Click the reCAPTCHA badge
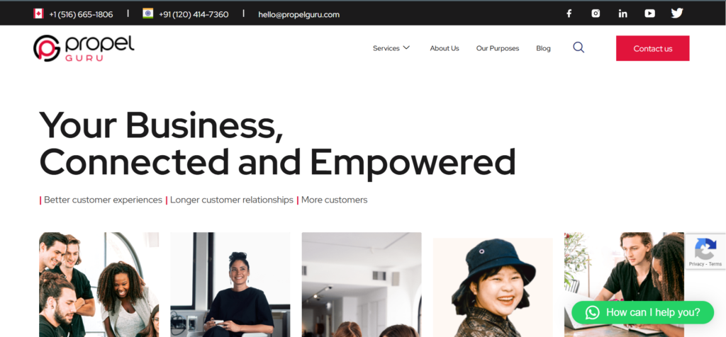 click(705, 251)
